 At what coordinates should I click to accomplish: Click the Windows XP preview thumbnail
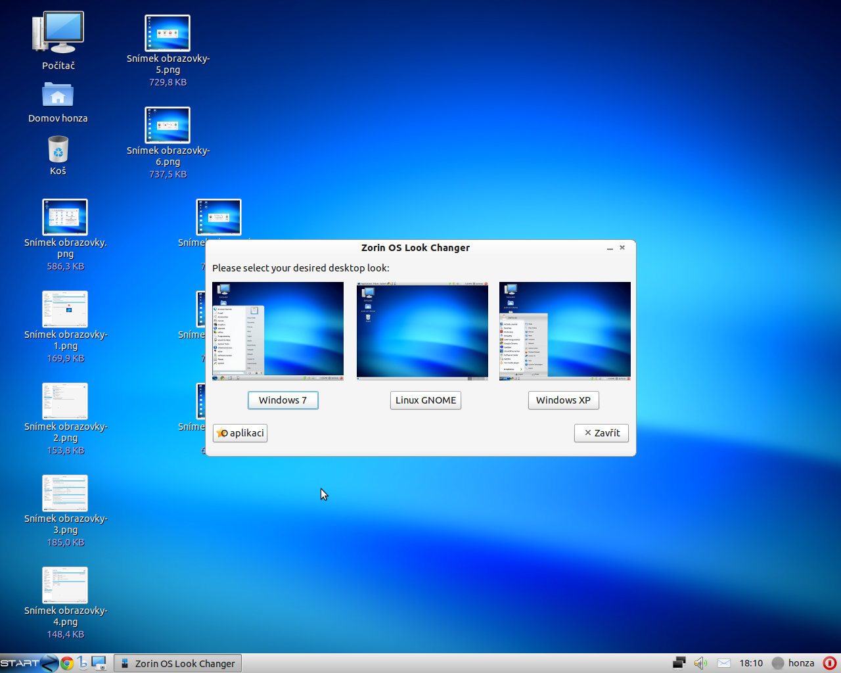[565, 331]
